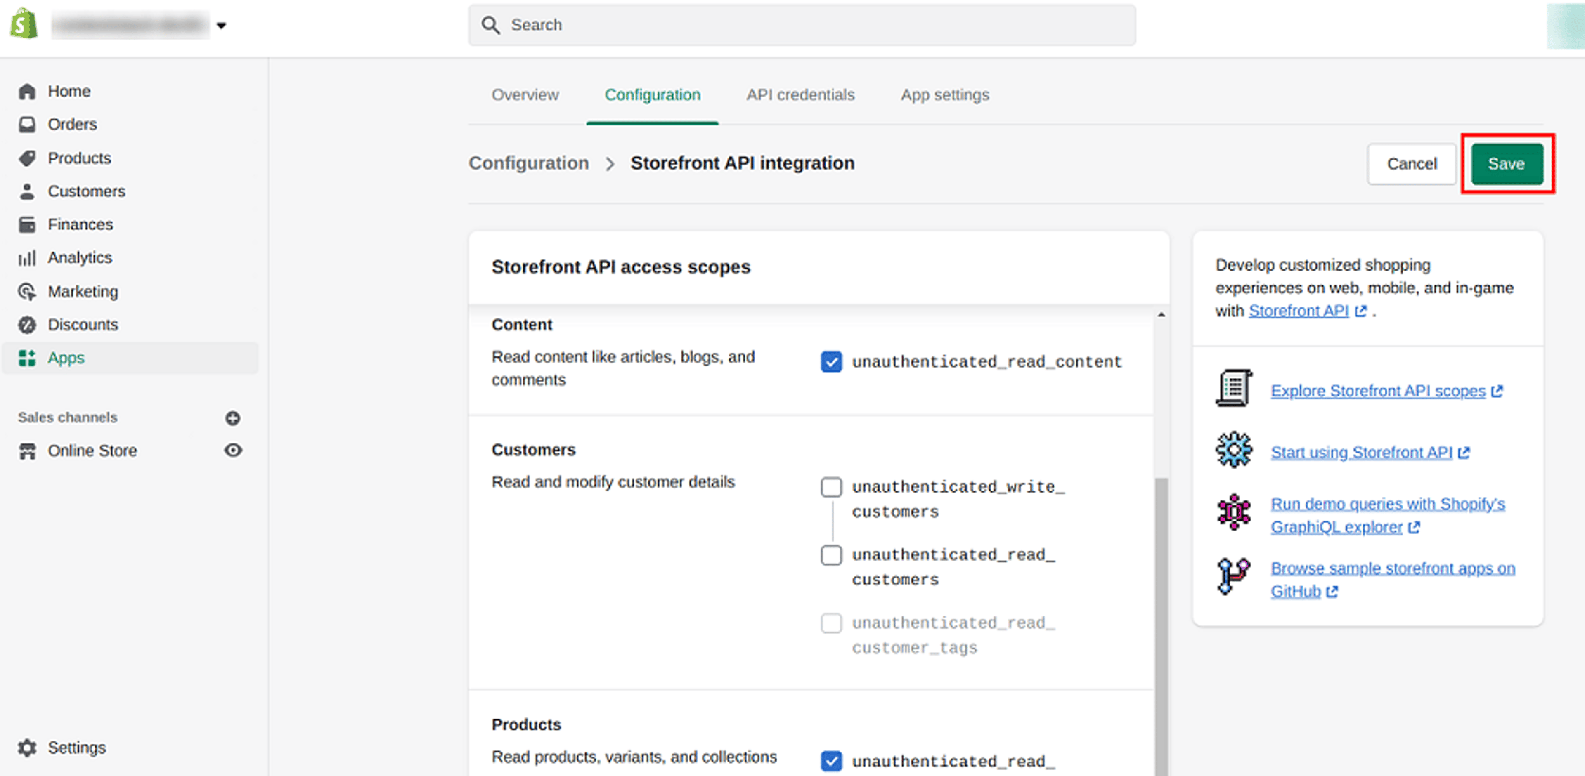This screenshot has width=1585, height=776.
Task: Click external-link icon after GraphiQL explorer
Action: point(1414,528)
